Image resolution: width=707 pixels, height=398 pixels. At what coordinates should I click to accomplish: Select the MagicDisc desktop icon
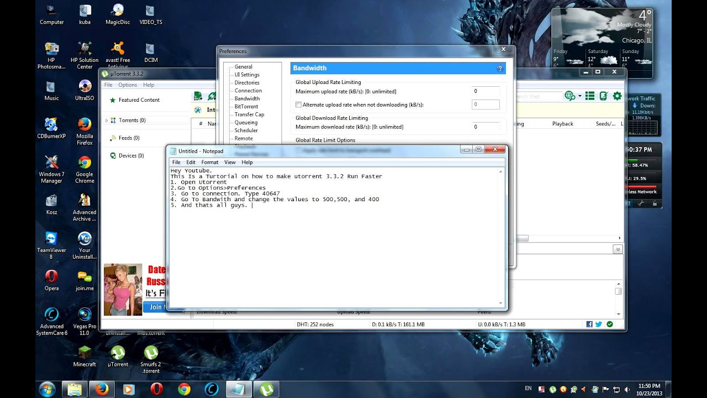(118, 15)
